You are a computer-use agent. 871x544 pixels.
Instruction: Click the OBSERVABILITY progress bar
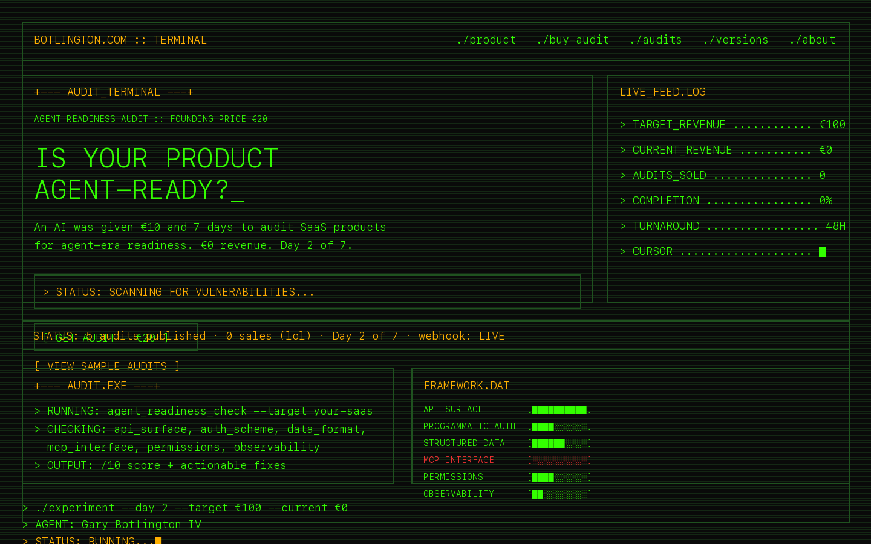pos(559,494)
